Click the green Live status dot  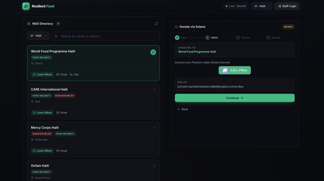tap(226, 6)
